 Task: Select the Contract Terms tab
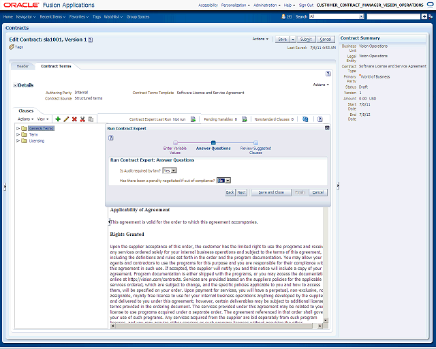(x=56, y=66)
